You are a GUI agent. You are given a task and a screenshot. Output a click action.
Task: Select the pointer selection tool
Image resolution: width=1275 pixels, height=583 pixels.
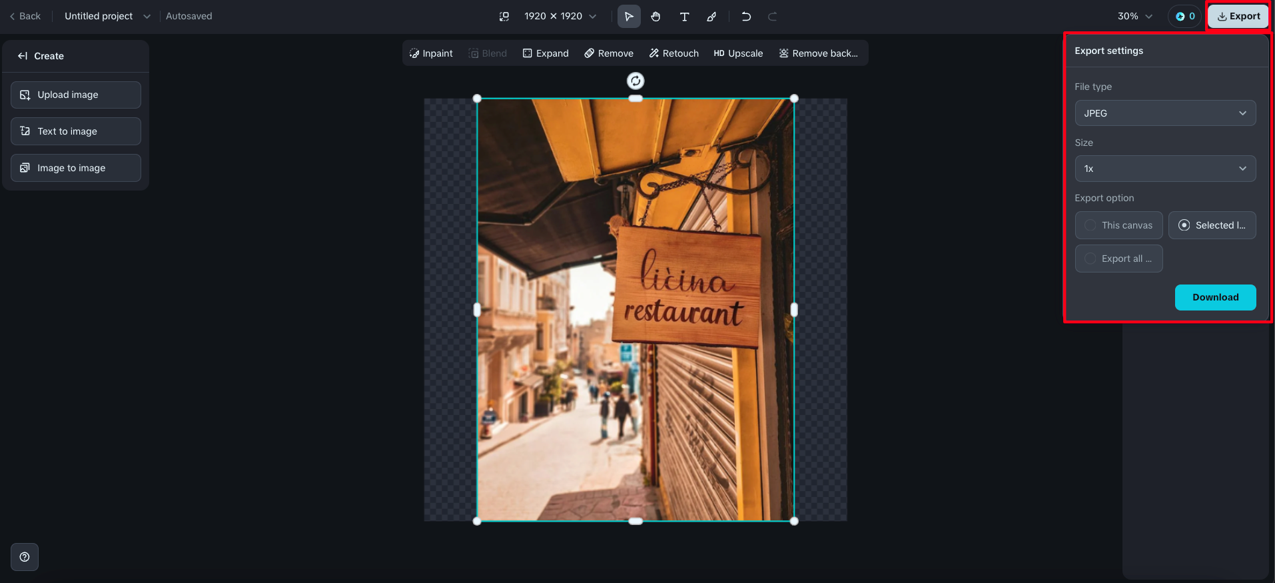pyautogui.click(x=629, y=17)
